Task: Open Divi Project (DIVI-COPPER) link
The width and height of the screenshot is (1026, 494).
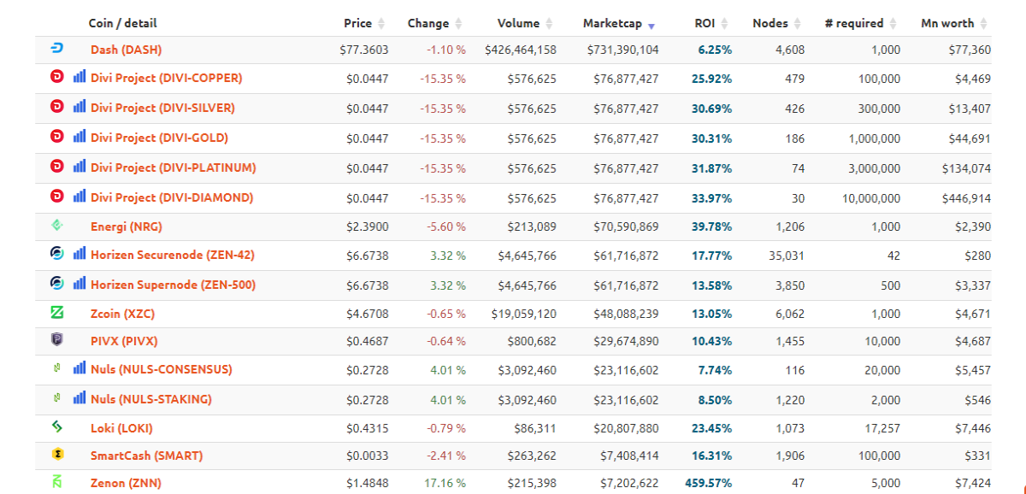Action: tap(167, 78)
